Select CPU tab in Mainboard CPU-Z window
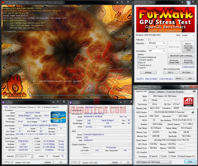The image size is (198, 166). coord(73,107)
